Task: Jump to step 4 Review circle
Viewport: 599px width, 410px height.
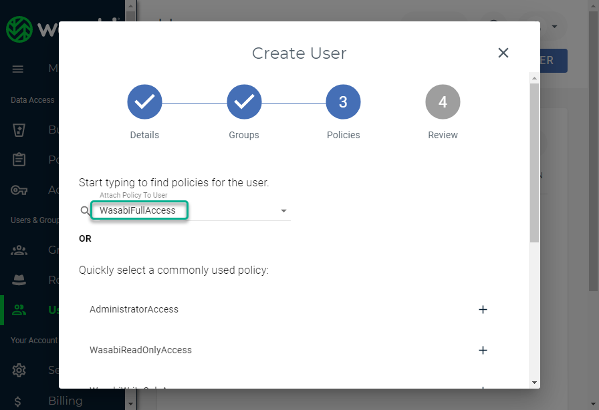Action: [x=443, y=102]
